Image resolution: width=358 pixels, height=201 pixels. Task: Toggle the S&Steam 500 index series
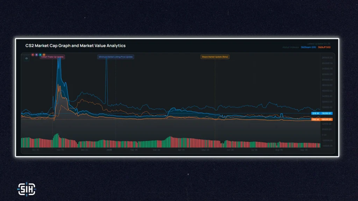coord(308,47)
